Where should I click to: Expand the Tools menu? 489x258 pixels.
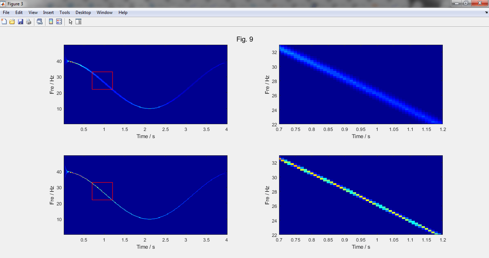(x=64, y=13)
